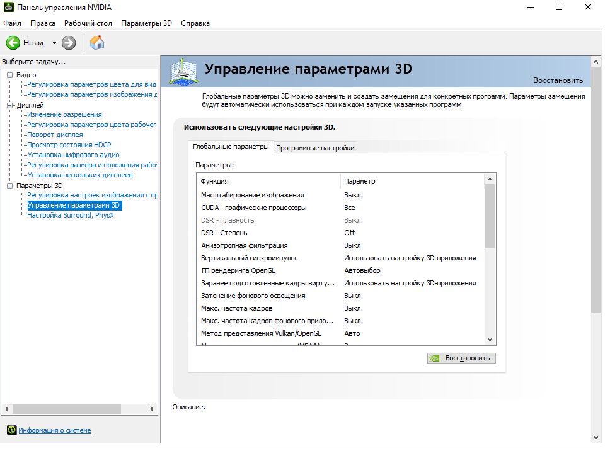The image size is (605, 449).
Task: Open the Справка menu
Action: [x=195, y=23]
